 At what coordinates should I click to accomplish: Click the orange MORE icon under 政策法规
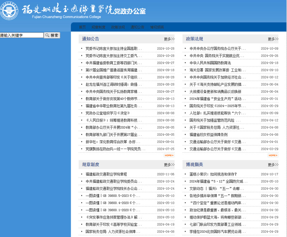[273, 155]
